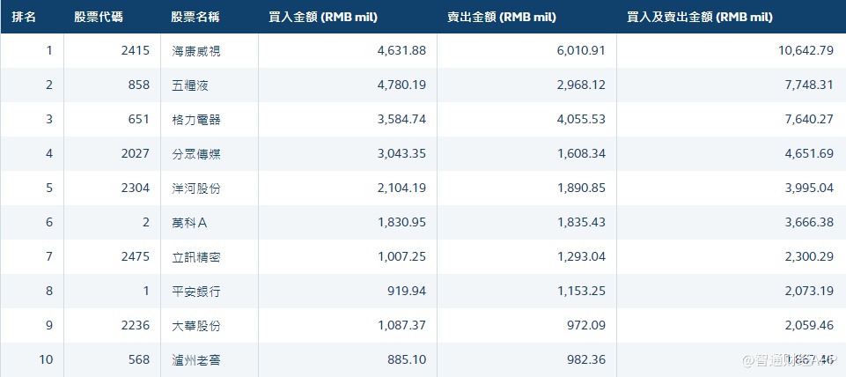Click the 平安銀行 stock name
Viewport: 846px width, 377px height.
click(x=196, y=292)
